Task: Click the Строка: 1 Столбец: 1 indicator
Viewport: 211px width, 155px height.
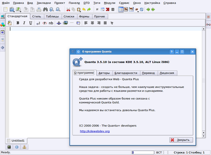Action: click(x=189, y=152)
